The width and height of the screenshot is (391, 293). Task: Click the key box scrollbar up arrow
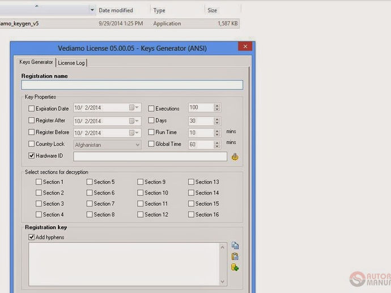[x=223, y=247]
